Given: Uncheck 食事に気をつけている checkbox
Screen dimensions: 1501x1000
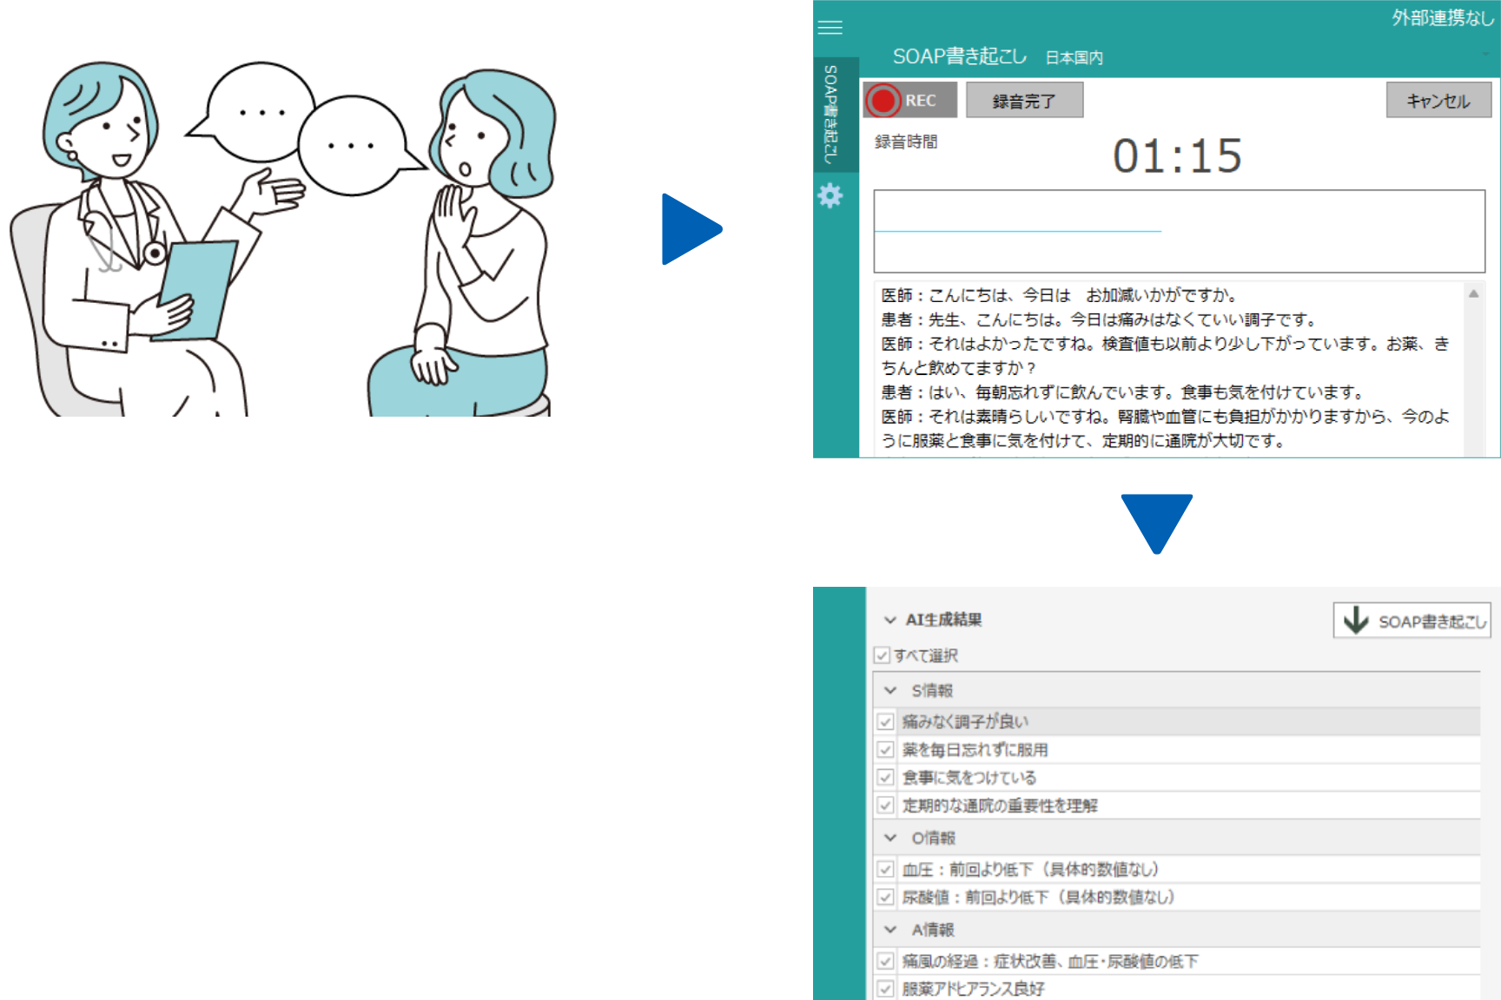Looking at the screenshot, I should click(886, 777).
